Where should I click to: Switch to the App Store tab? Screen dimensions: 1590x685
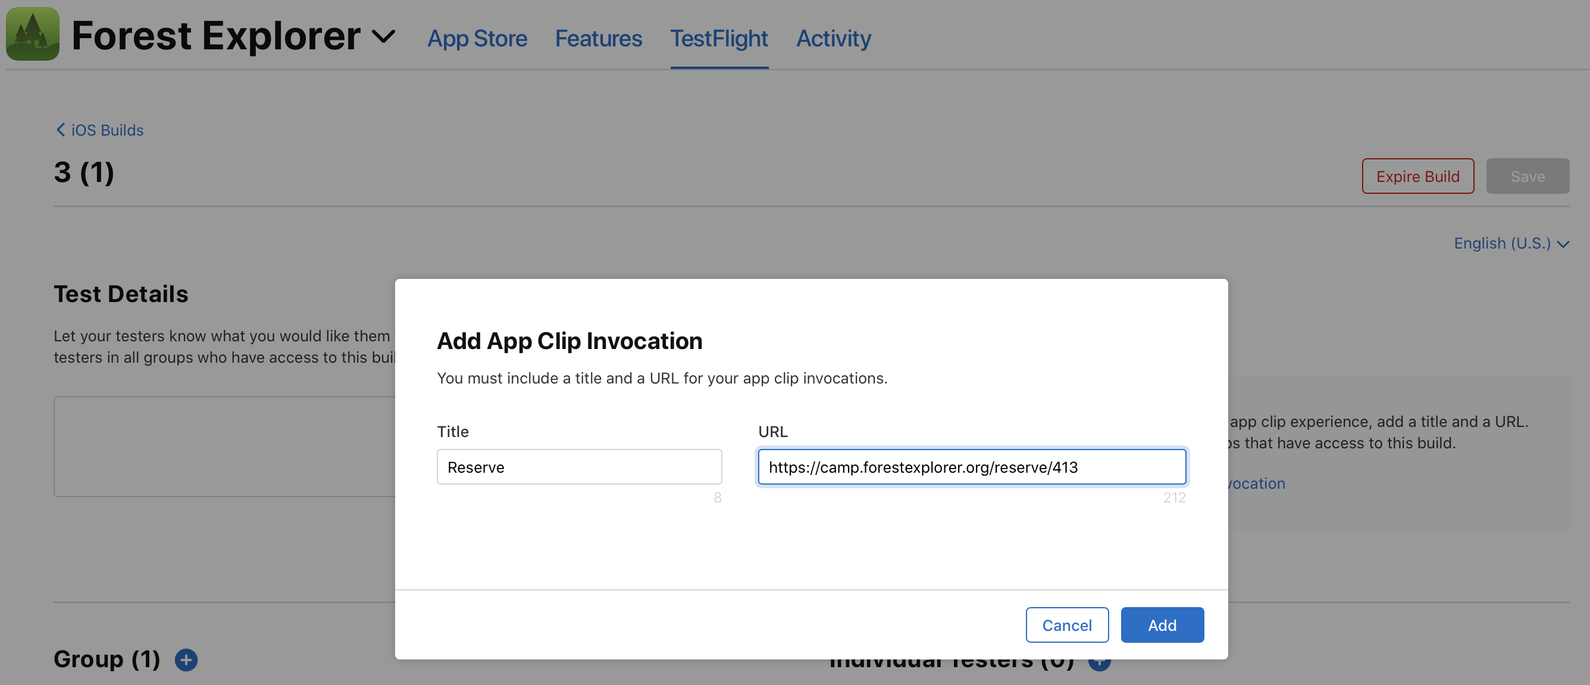[477, 38]
